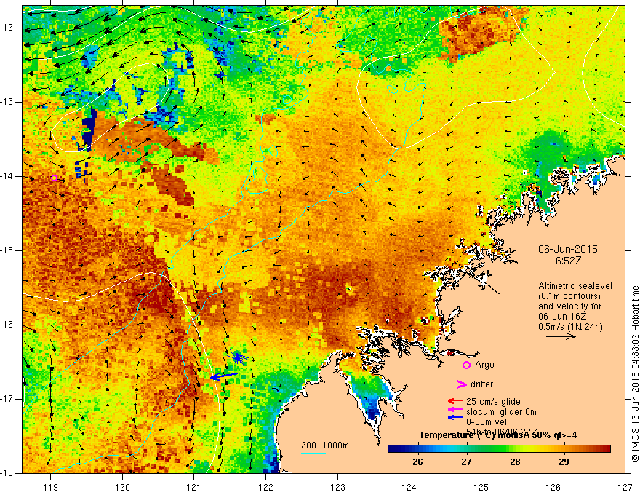Click the blue 0-58m vel legend arrow
640x495 pixels.
tap(455, 418)
